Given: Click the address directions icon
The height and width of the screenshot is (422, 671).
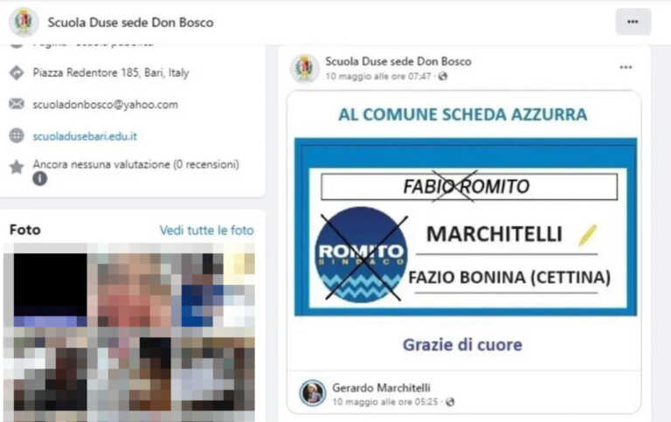Looking at the screenshot, I should pyautogui.click(x=17, y=73).
